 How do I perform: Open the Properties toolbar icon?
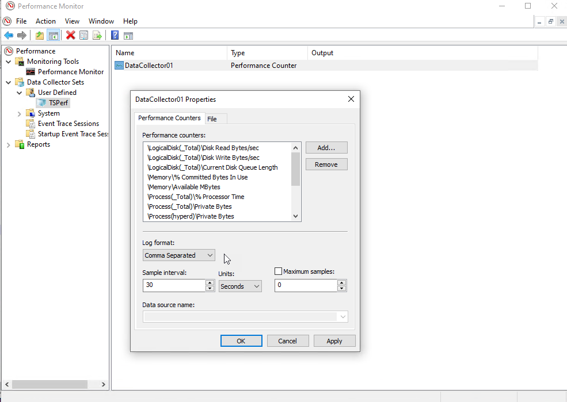[x=84, y=35]
